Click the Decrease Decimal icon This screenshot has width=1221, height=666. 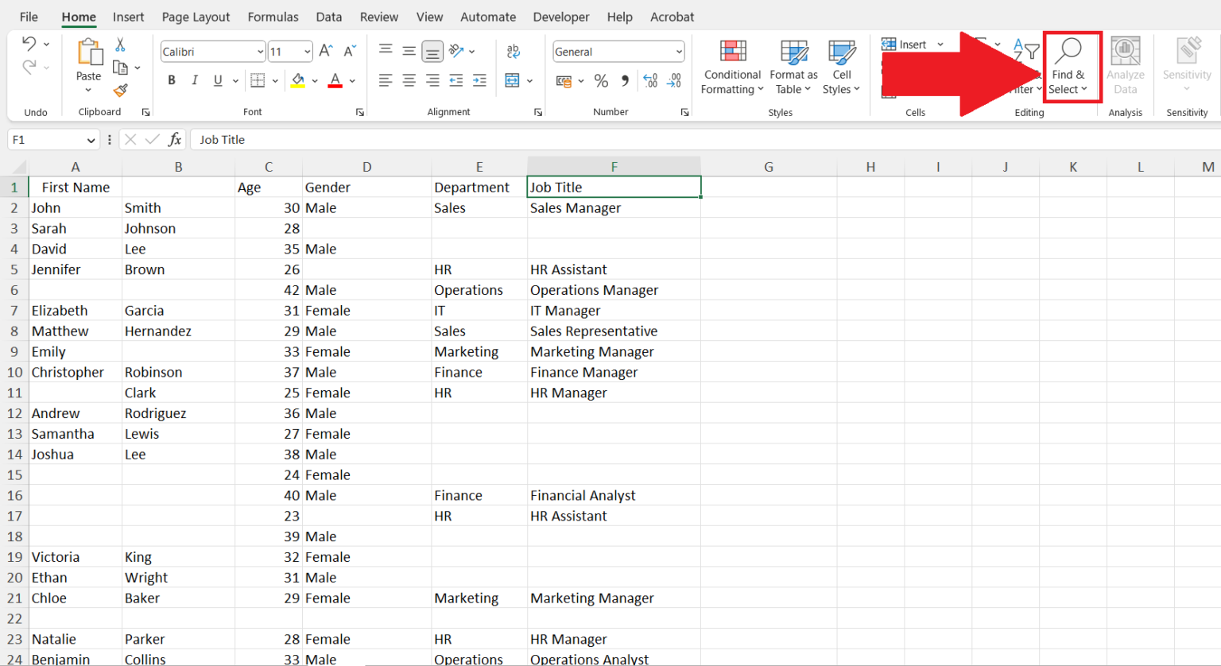pos(674,81)
